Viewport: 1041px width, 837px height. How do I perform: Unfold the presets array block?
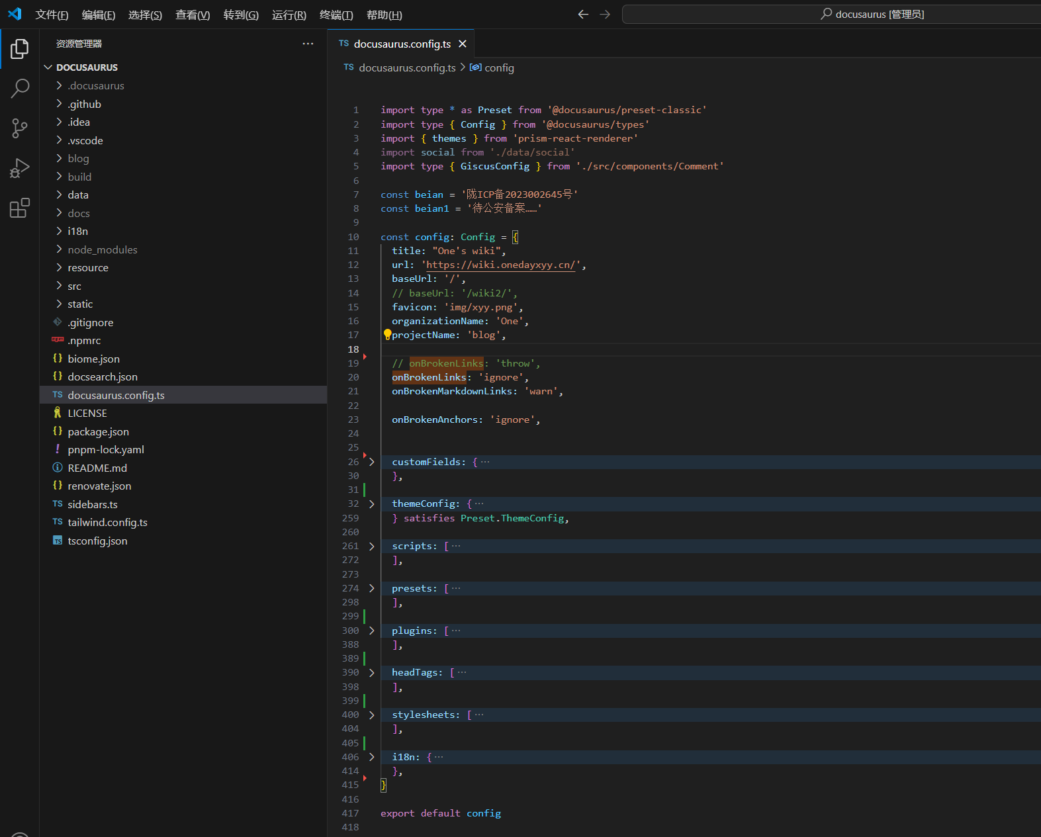coord(371,588)
